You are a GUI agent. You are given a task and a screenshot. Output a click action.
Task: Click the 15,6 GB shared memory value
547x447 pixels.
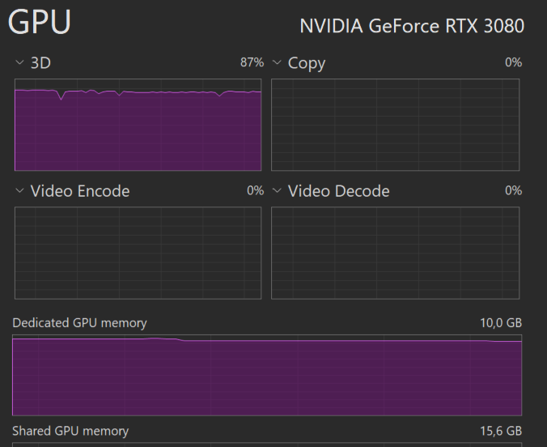click(501, 431)
